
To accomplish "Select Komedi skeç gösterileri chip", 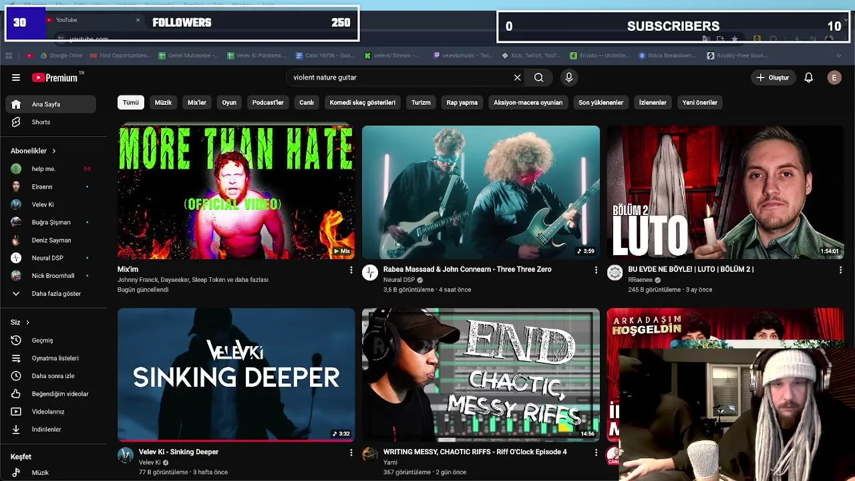I will point(363,103).
